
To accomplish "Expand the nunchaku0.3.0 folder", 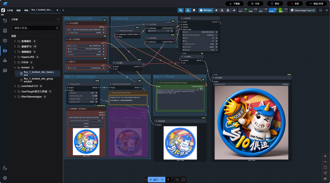I will point(15,86).
